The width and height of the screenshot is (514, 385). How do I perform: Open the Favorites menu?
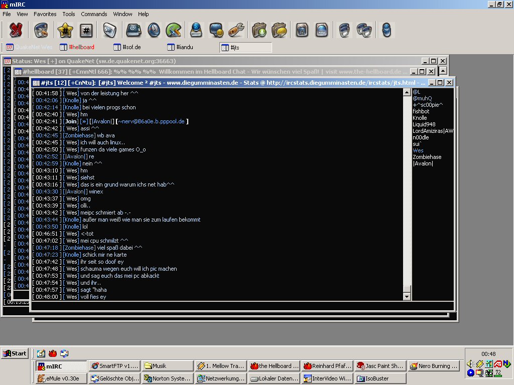tap(45, 14)
